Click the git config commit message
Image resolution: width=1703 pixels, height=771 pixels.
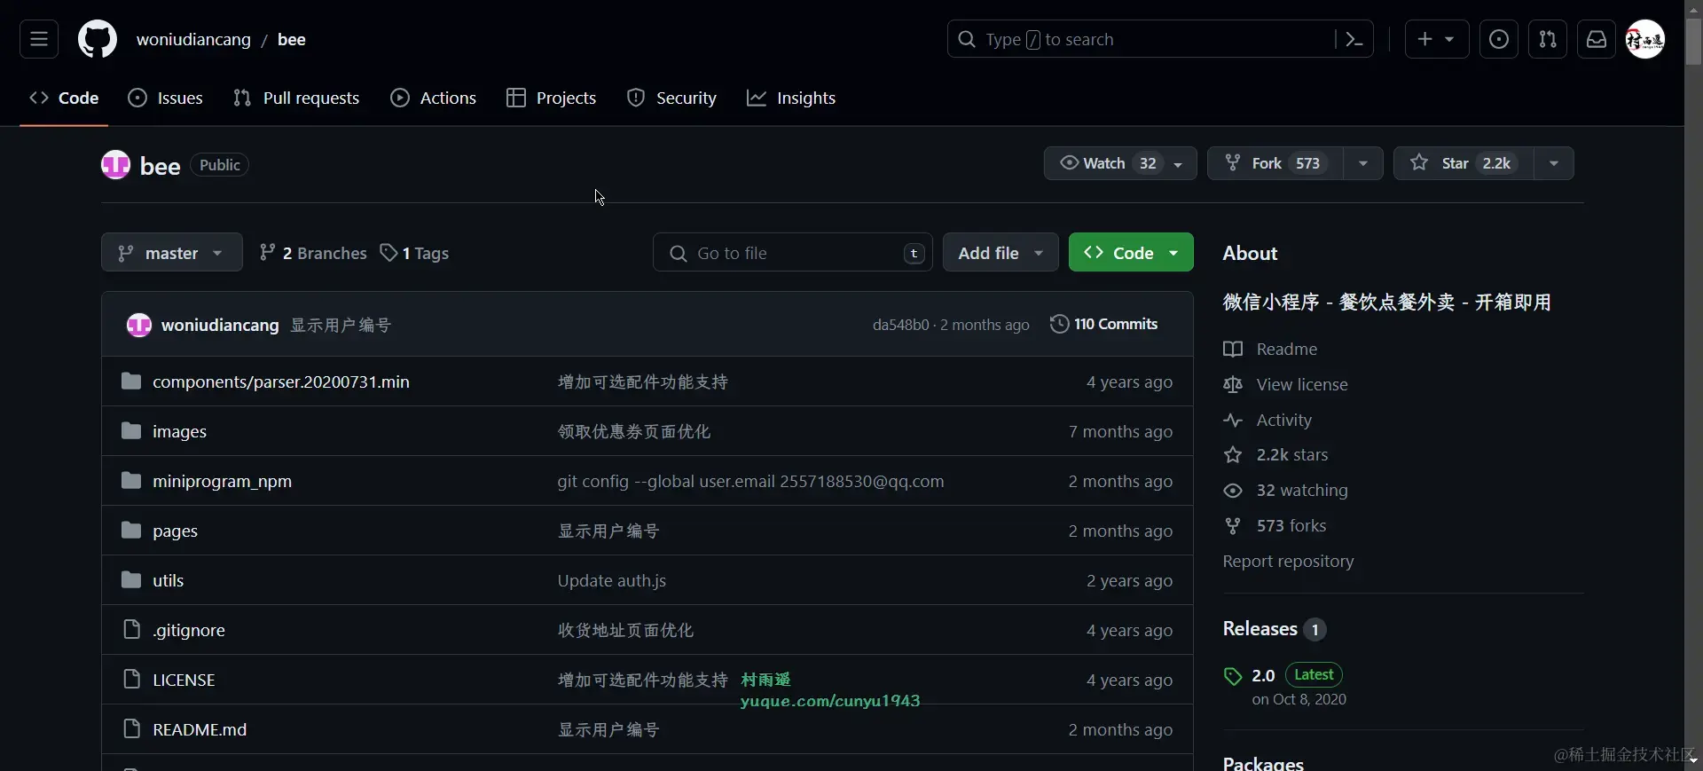point(750,481)
